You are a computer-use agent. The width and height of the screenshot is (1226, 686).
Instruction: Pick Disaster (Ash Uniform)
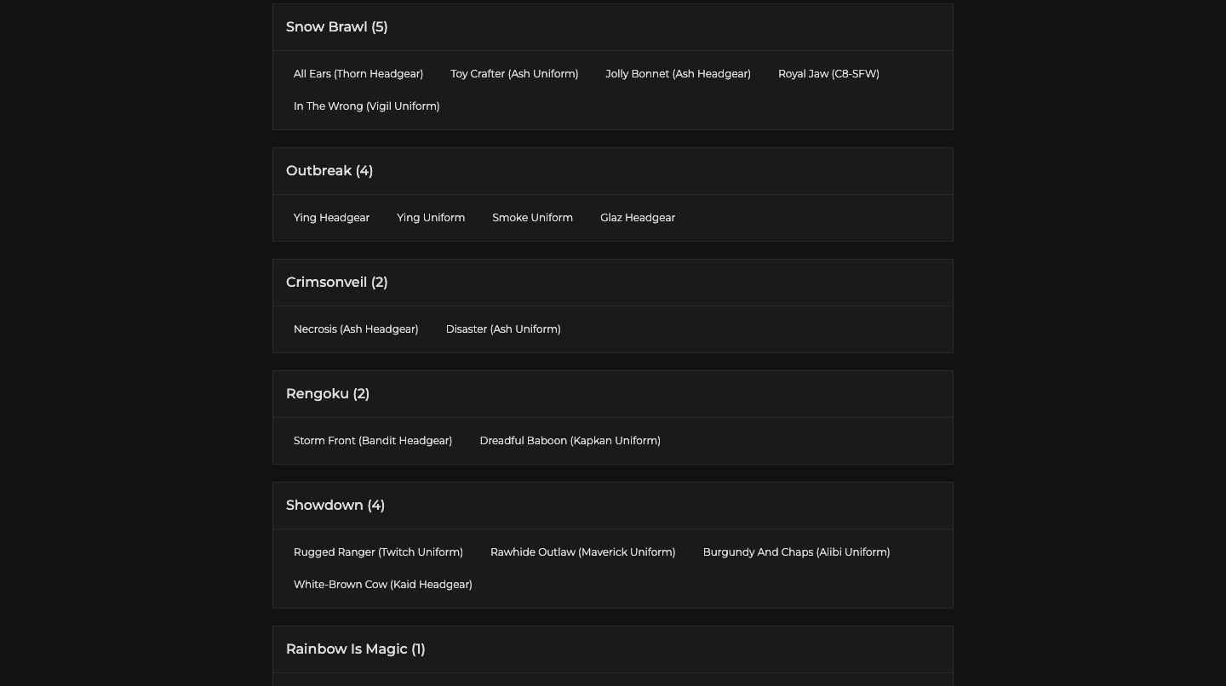point(503,329)
